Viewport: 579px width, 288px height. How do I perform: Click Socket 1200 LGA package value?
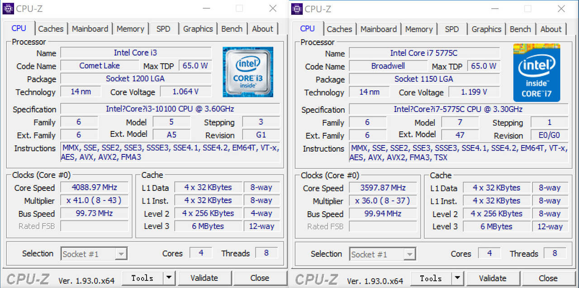(x=136, y=79)
